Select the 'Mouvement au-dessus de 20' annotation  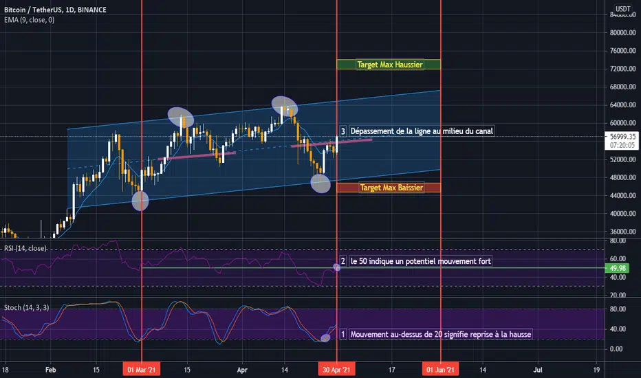tap(441, 334)
